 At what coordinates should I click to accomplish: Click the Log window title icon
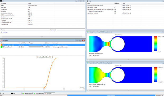pos(88,1)
